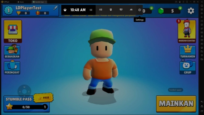Switch to the Home tab
Screen dimensions: 204x115
[x=20, y=2]
